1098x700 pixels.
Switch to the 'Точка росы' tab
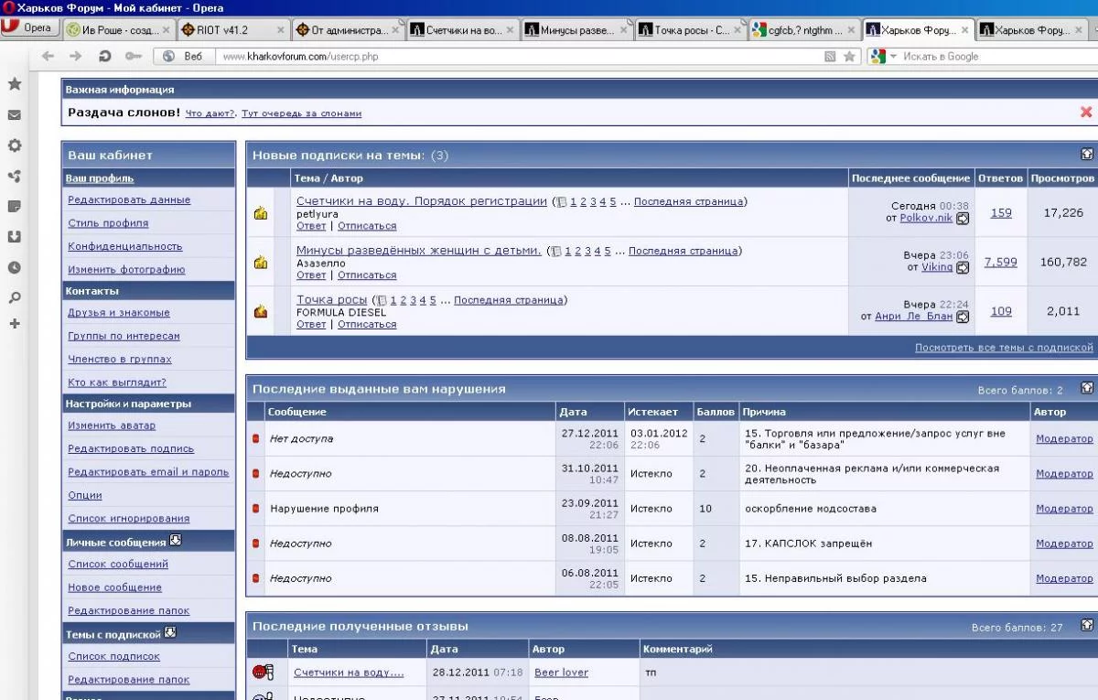(x=692, y=30)
